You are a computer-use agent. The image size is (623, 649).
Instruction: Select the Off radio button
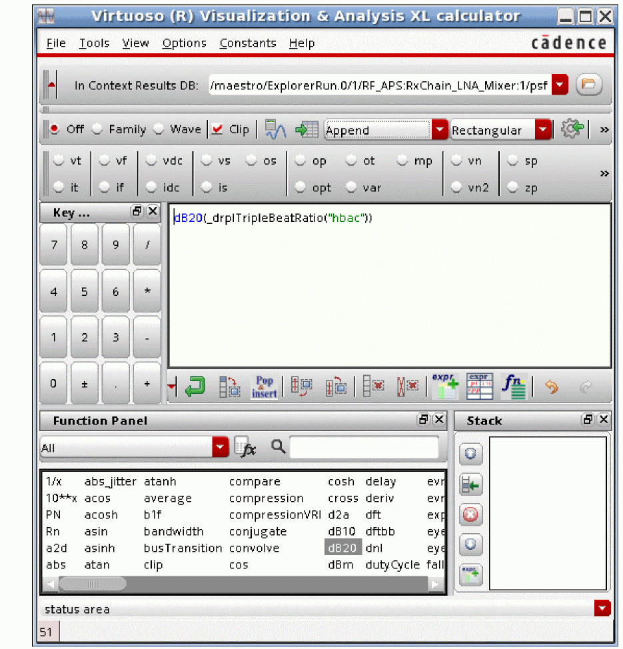(54, 129)
